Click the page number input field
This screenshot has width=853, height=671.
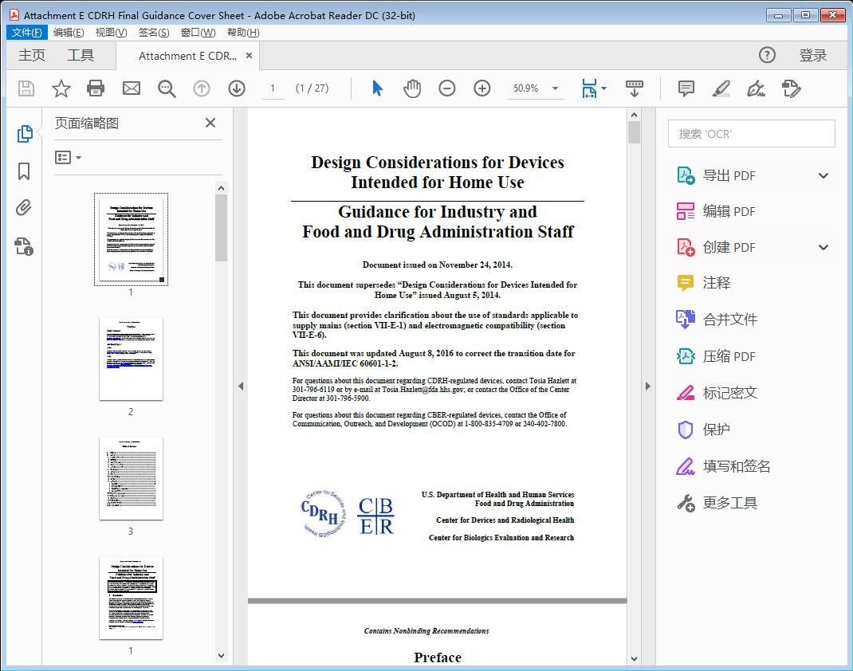[x=273, y=88]
